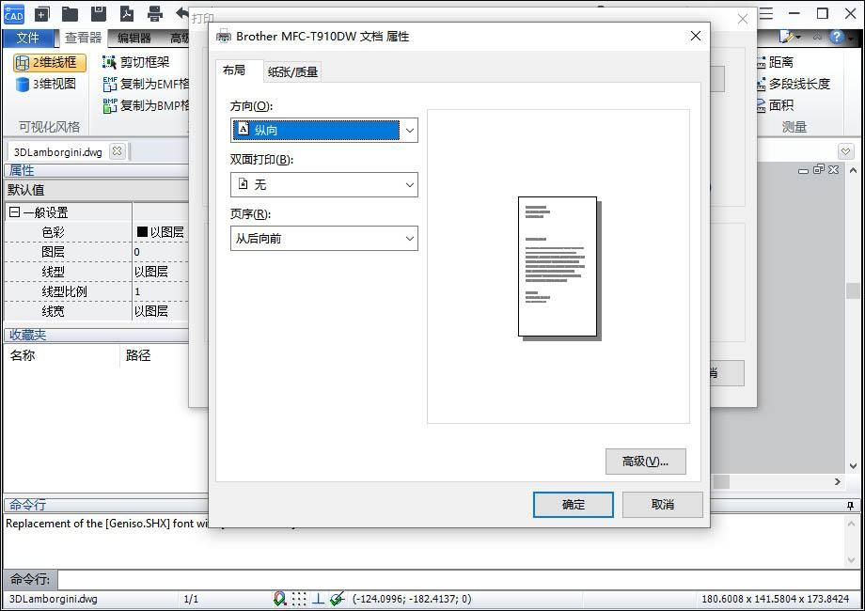The image size is (865, 611).
Task: Click the 距离 measurement tool
Action: (x=775, y=62)
